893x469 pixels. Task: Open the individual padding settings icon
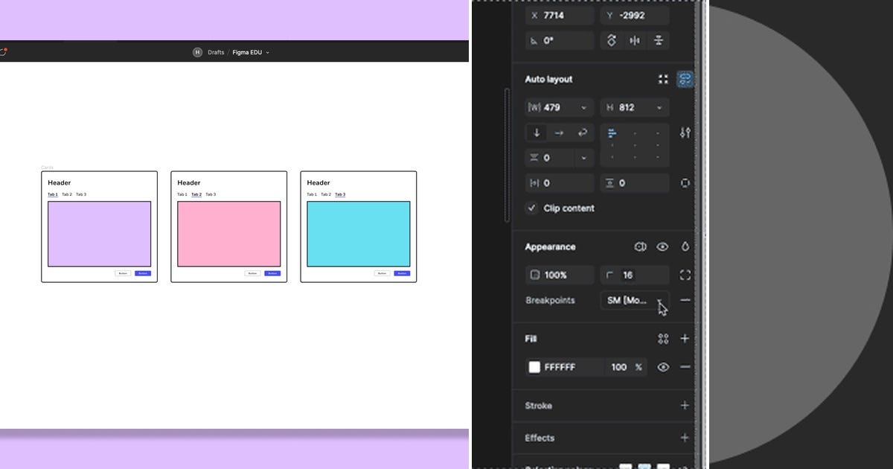point(685,182)
